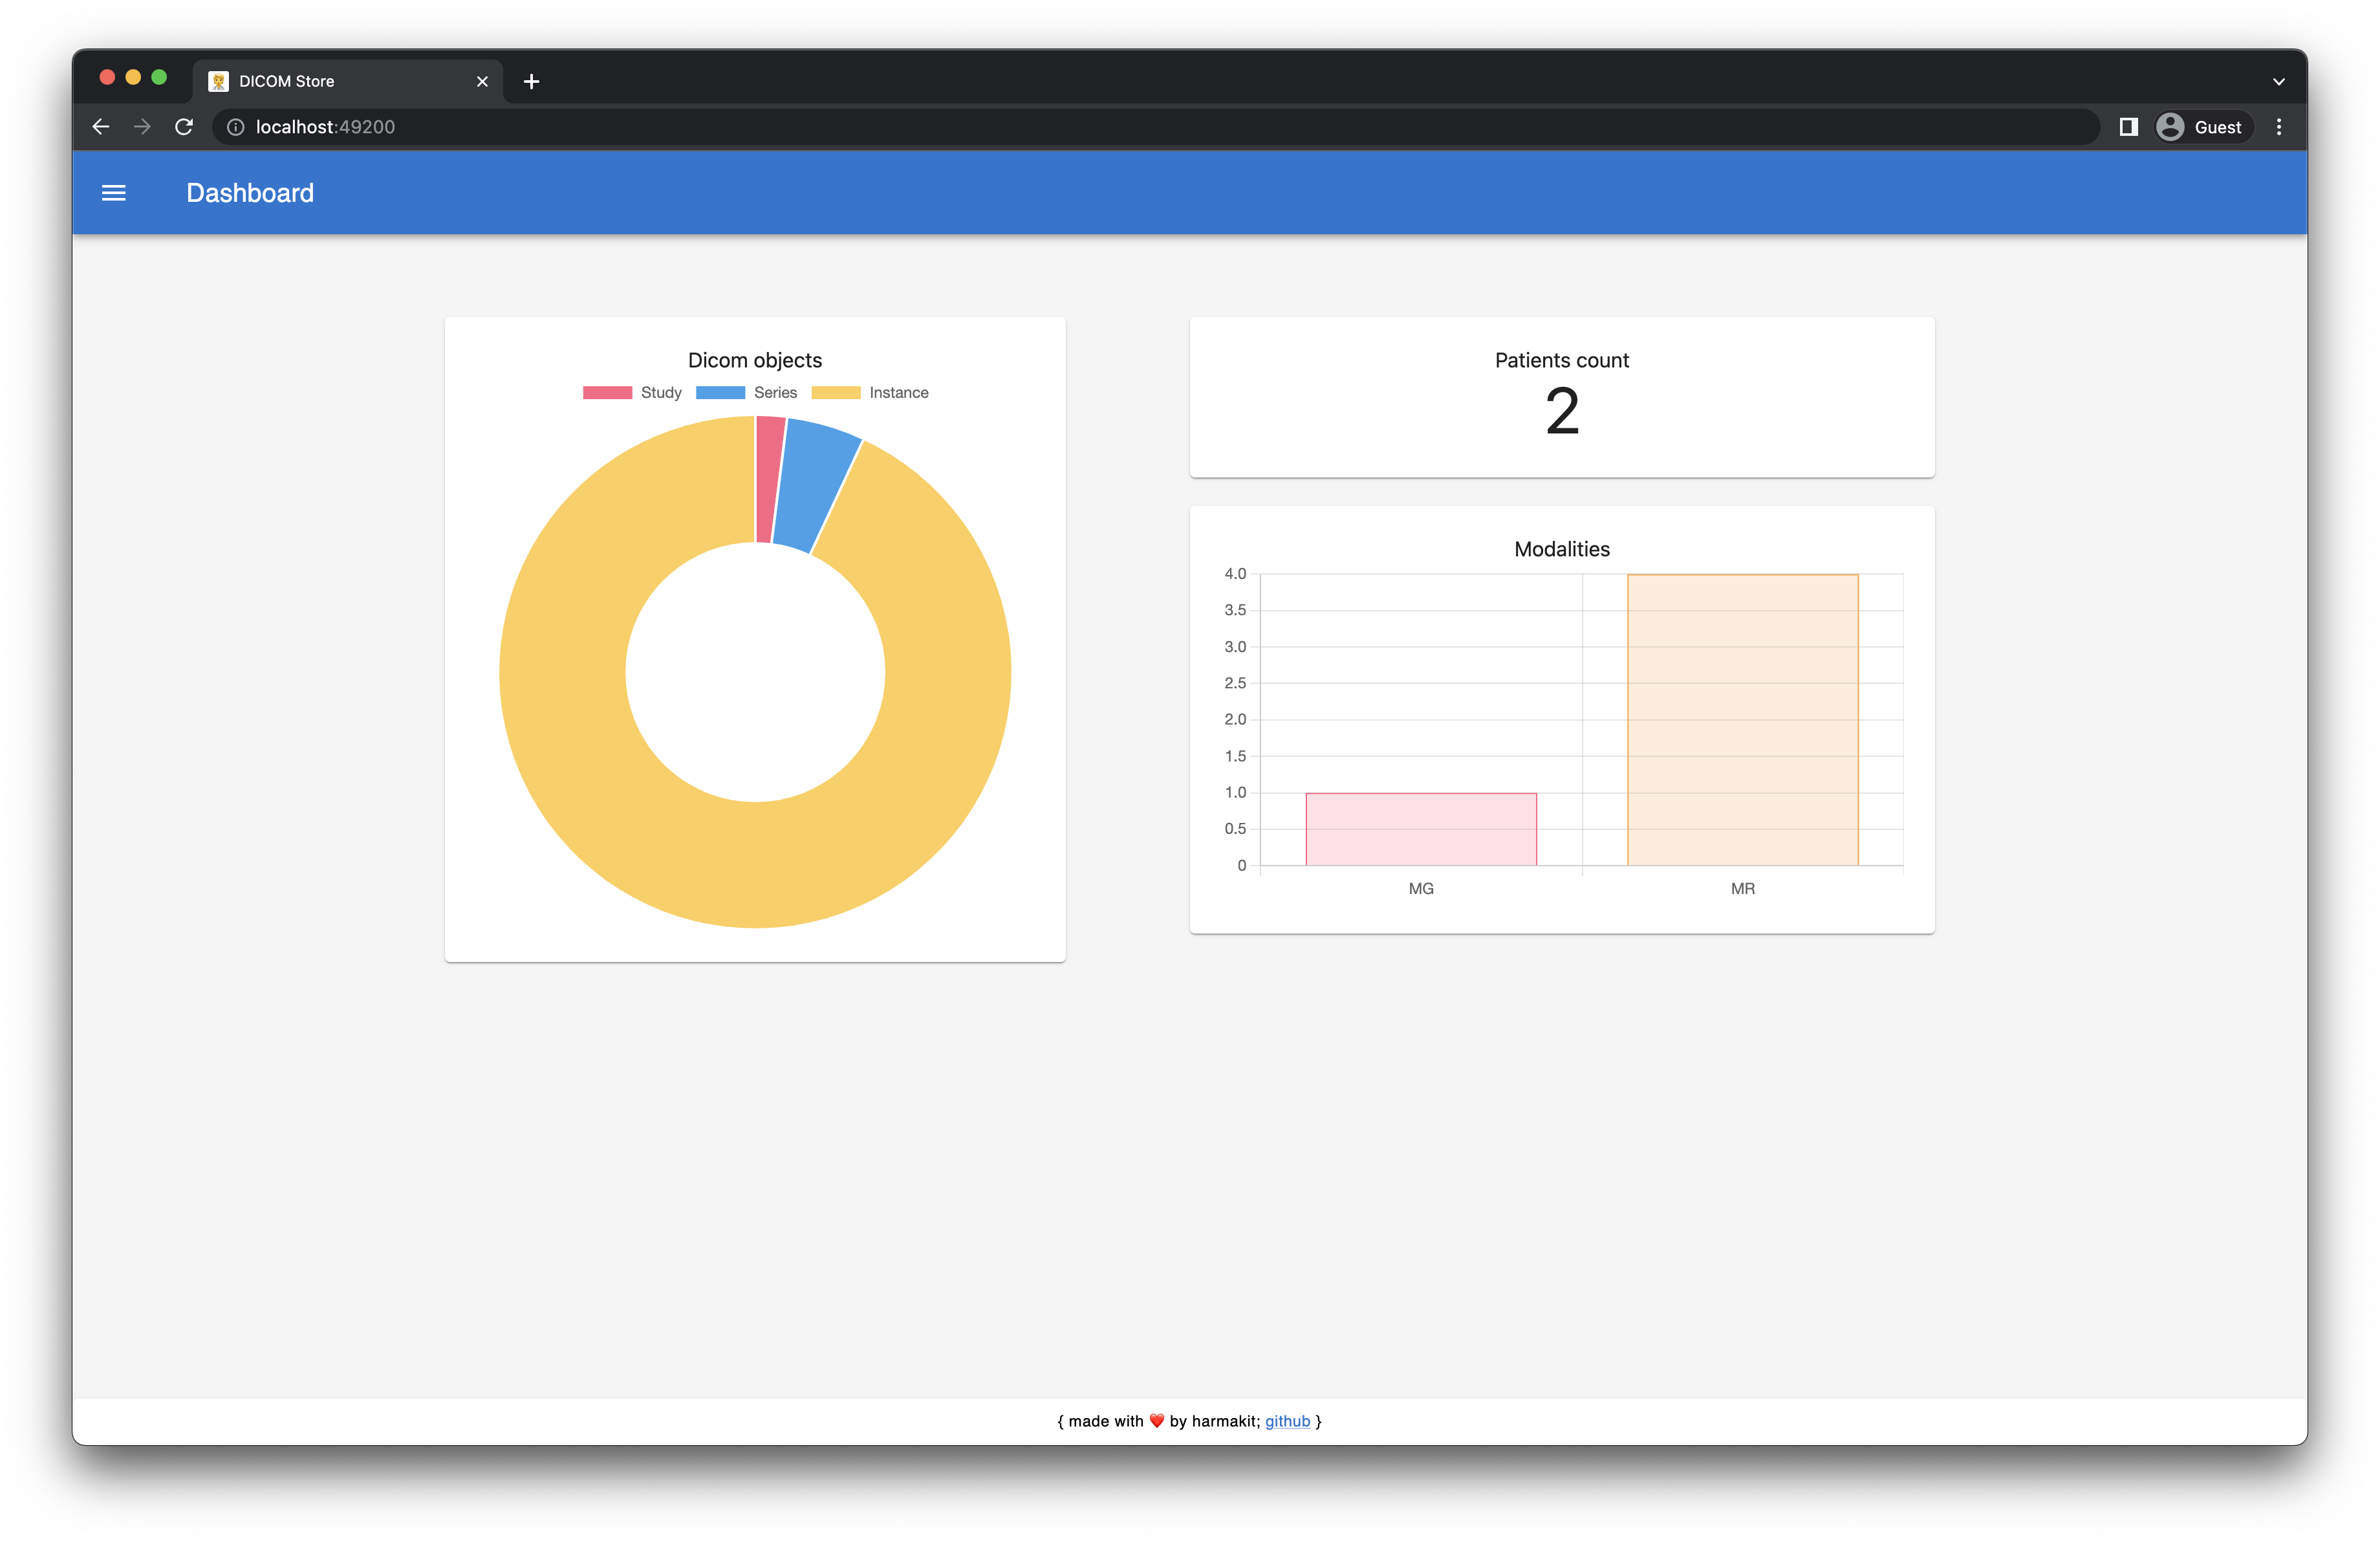Toggle Series legend item visibility
Image resolution: width=2380 pixels, height=1541 pixels.
pos(746,393)
